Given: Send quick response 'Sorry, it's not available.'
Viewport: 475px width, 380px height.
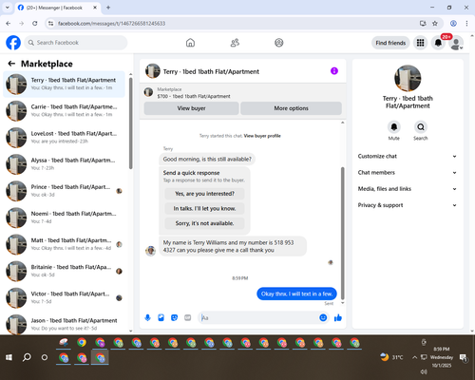Looking at the screenshot, I should click(204, 223).
